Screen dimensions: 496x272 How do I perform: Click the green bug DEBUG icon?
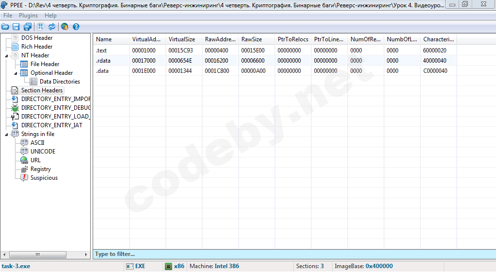click(15, 108)
